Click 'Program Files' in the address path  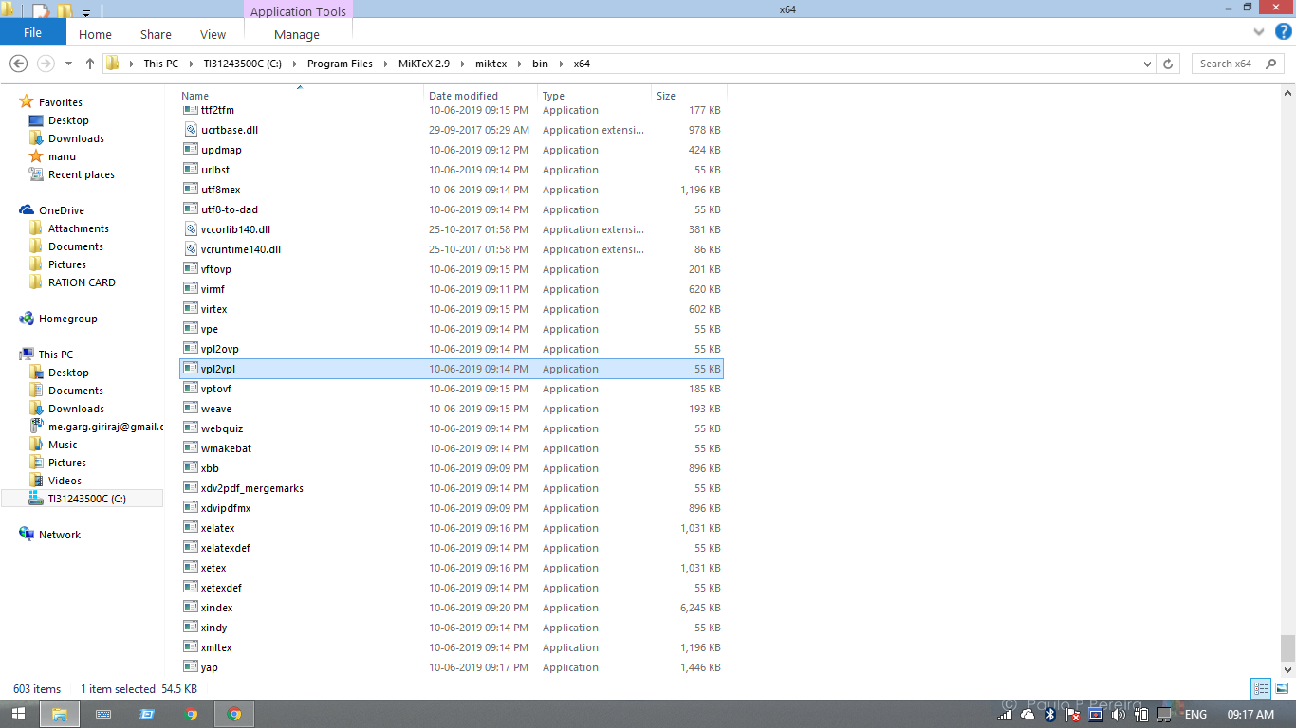[x=340, y=64]
